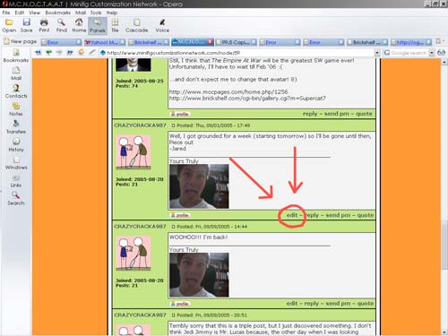Image resolution: width=448 pixels, height=336 pixels.
Task: Switch to the 99.5 Copi... tab
Action: coord(236,42)
